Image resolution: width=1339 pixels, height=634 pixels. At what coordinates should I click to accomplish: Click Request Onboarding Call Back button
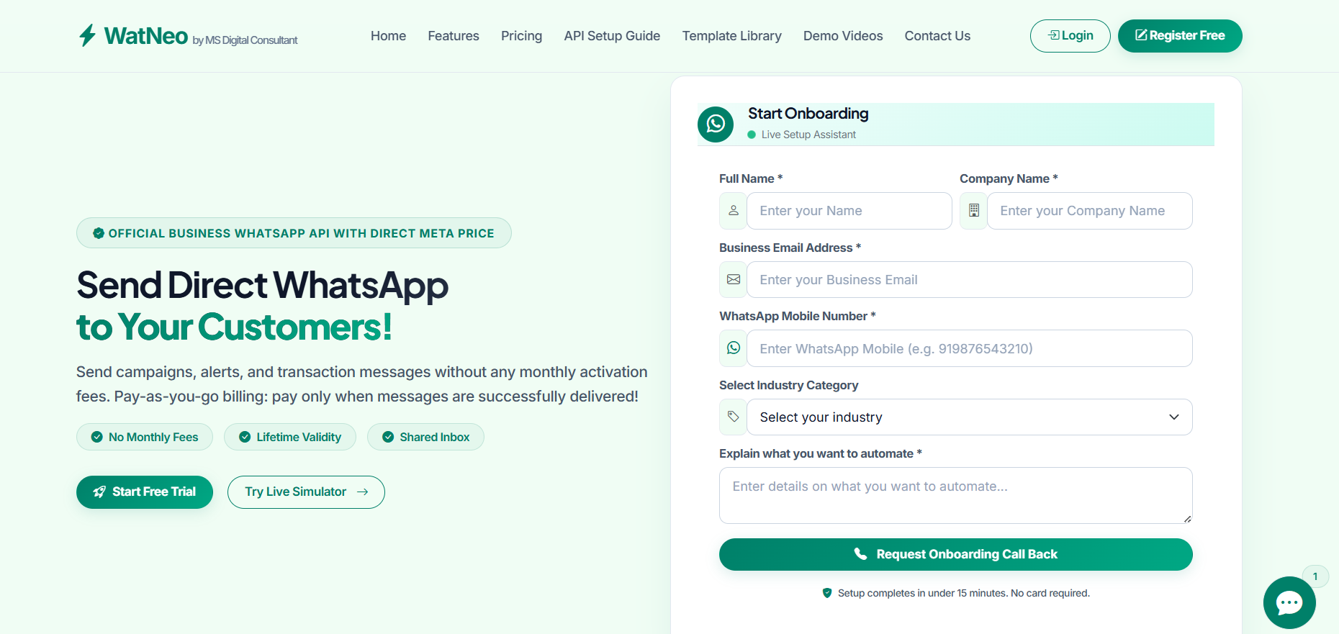(956, 554)
